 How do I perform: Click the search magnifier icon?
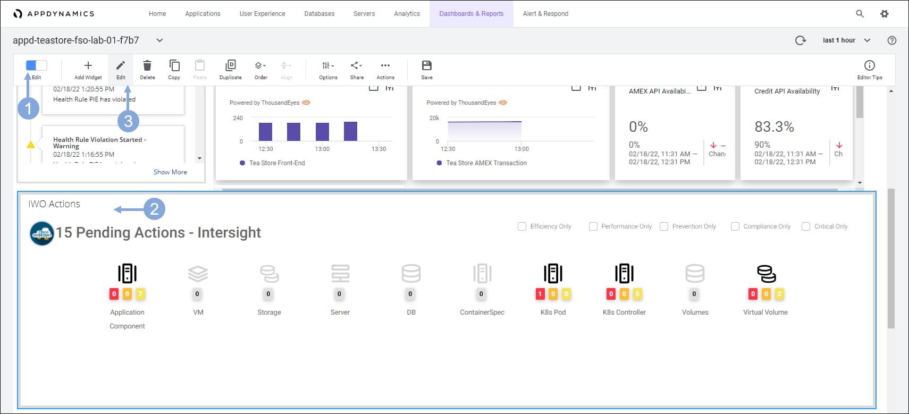click(x=860, y=14)
